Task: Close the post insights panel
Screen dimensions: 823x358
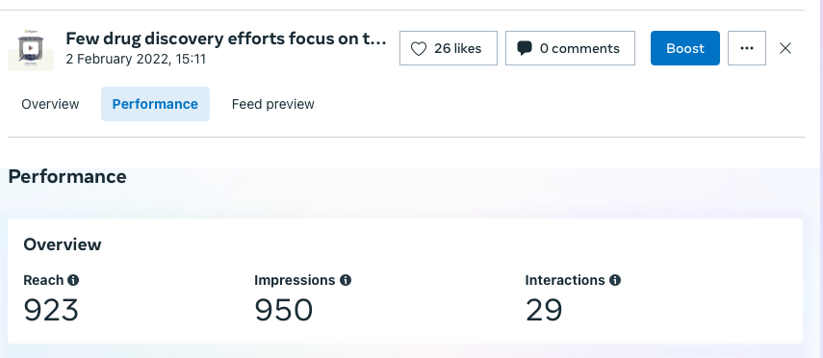Action: click(785, 48)
